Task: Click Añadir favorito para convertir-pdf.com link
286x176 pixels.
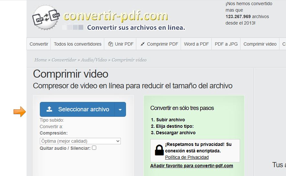Action: pos(192,166)
